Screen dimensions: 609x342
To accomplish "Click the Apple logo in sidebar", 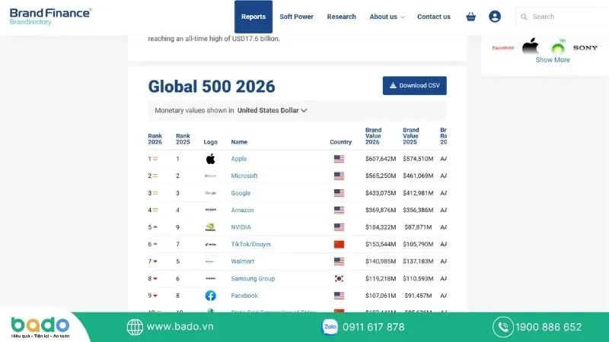I will 530,46.
